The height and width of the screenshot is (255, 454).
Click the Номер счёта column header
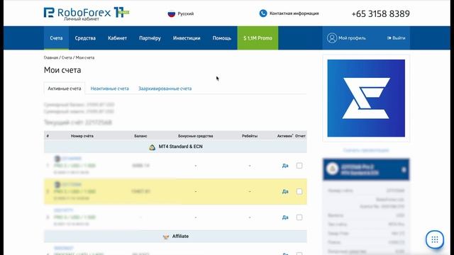82,136
